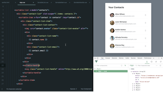163x92 pixels.
Task: Click the inspect DOM code brackets icon
Action: (157, 65)
